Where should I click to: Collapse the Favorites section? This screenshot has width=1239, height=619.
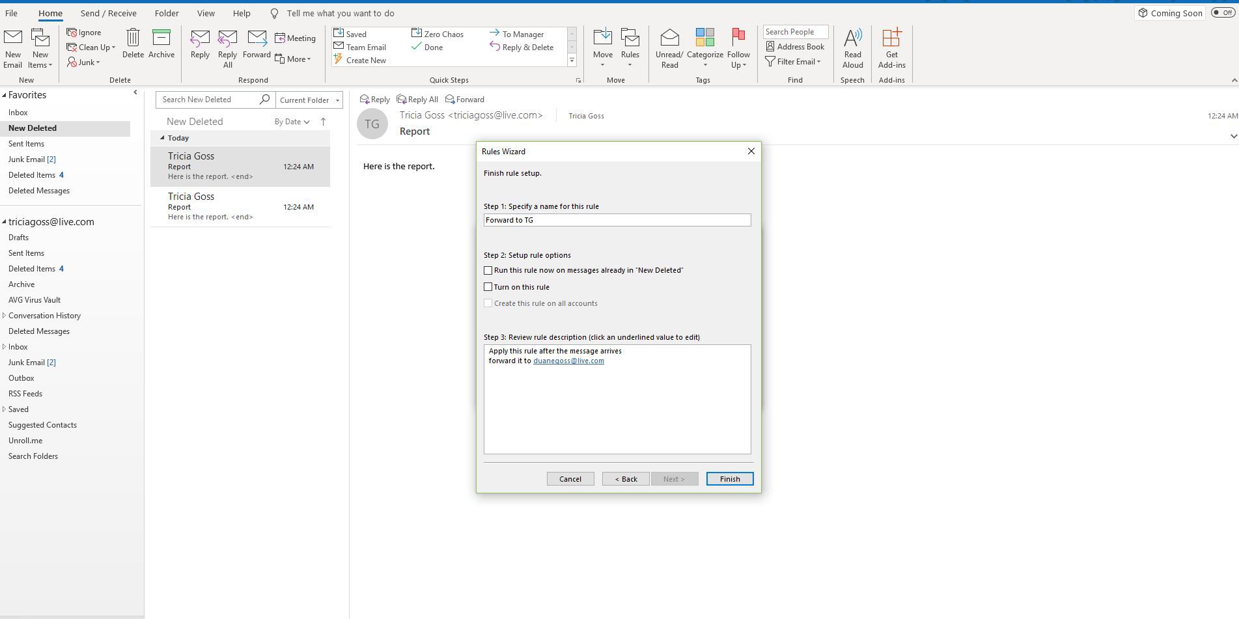4,95
